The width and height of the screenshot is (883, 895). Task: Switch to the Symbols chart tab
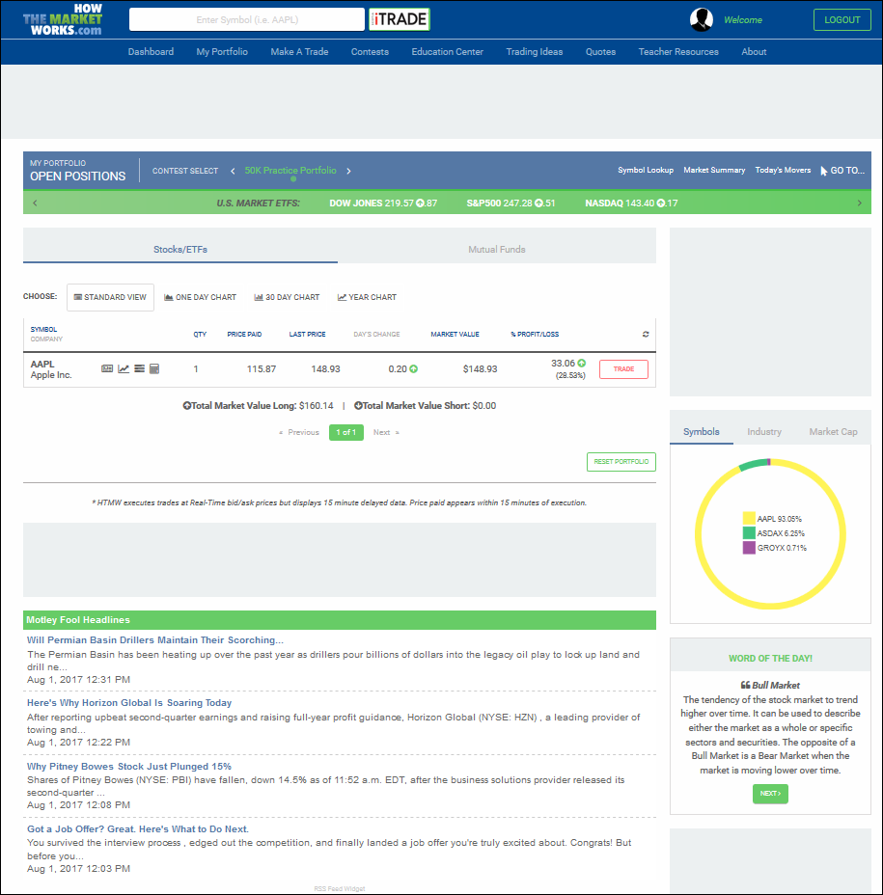click(702, 432)
